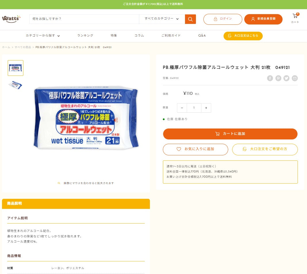Decrease quantity with minus button
307x274 pixels.
tap(182, 108)
